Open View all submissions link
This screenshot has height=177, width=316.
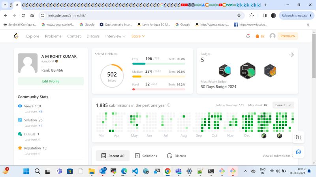[x=276, y=156]
